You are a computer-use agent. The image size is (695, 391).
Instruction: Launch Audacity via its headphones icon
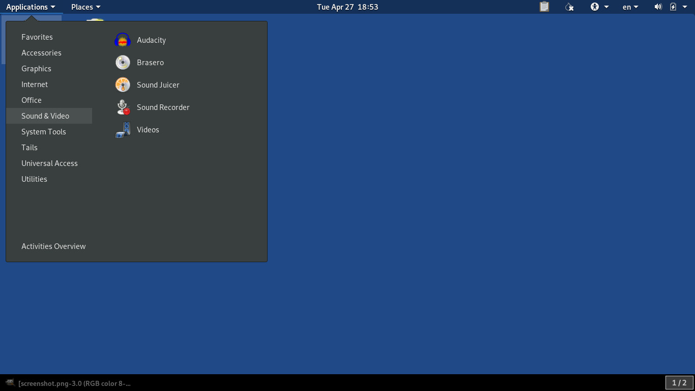point(123,40)
